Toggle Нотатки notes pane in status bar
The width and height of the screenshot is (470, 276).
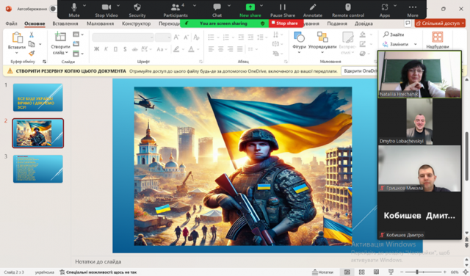(x=322, y=272)
